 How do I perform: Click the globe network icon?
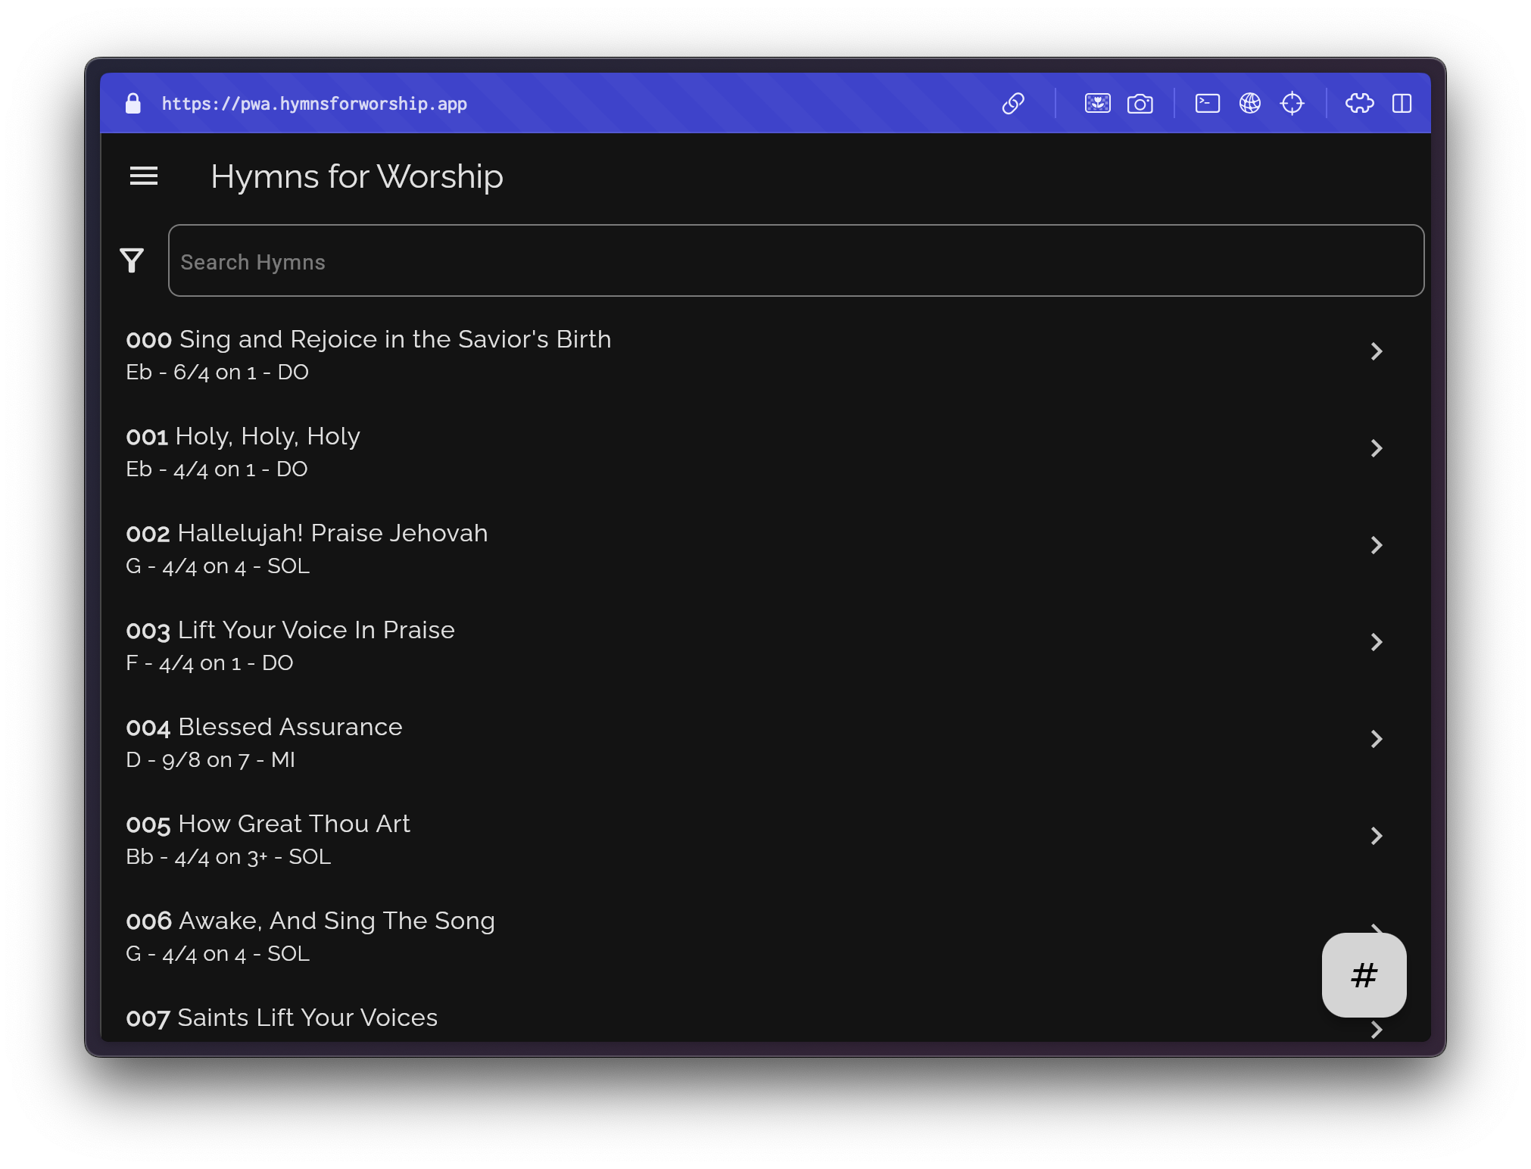[1250, 104]
